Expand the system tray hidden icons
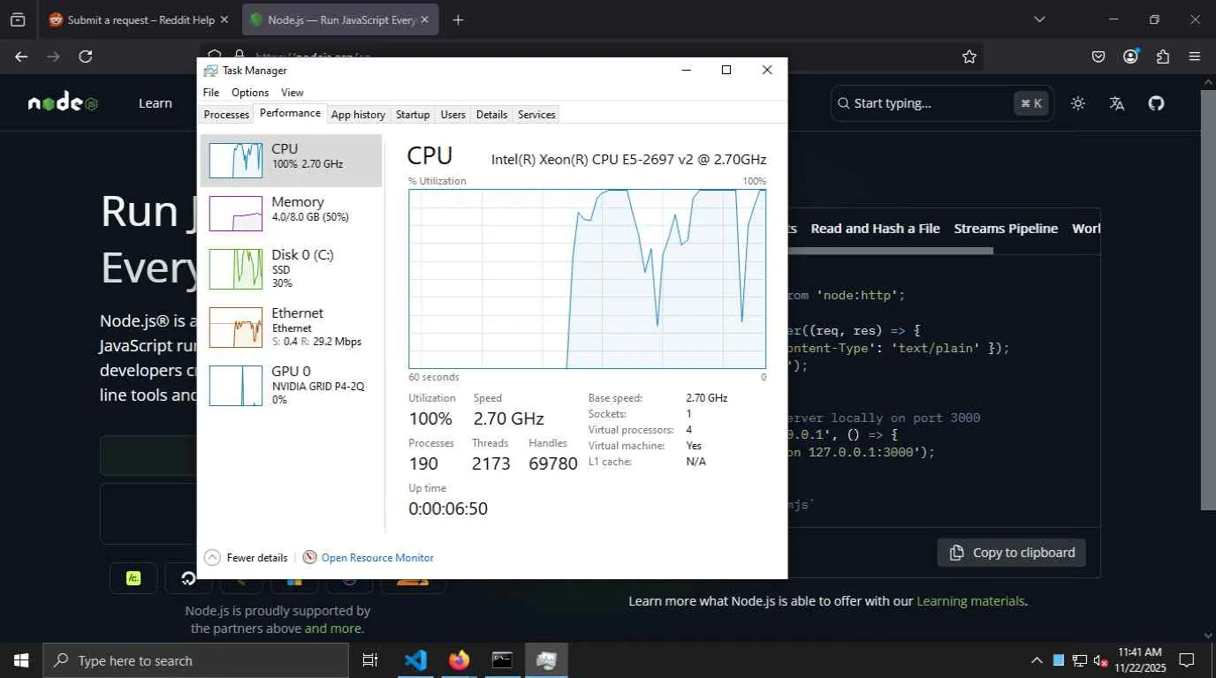Image resolution: width=1216 pixels, height=678 pixels. pos(1037,660)
